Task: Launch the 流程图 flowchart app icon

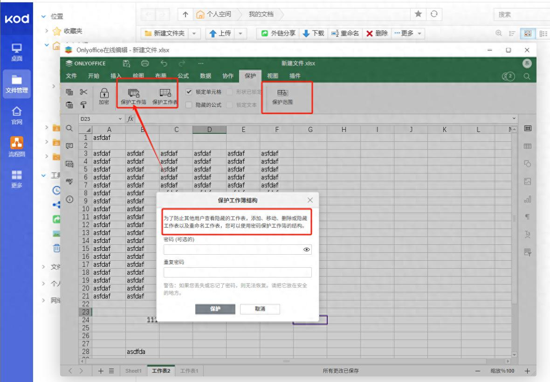Action: [16, 147]
